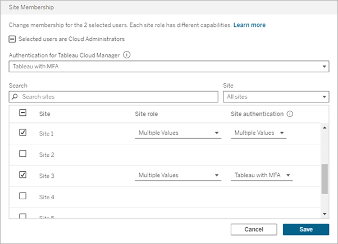The width and height of the screenshot is (338, 244).
Task: Expand the All sites filter dropdown
Action: click(276, 97)
